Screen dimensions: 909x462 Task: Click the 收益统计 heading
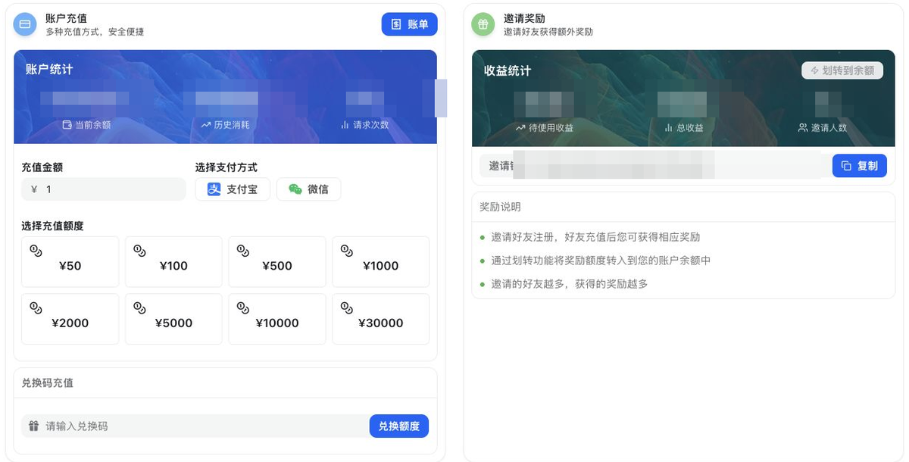(508, 70)
